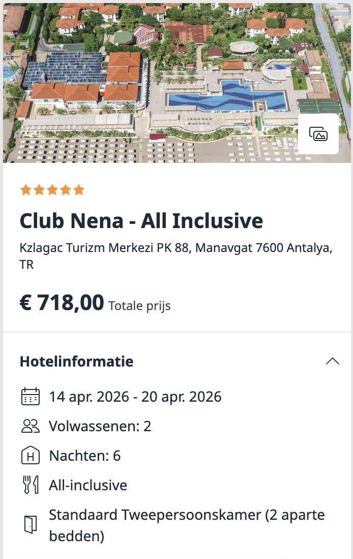Open the photo gallery icon on hotel image
Image resolution: width=353 pixels, height=559 pixels.
point(318,134)
